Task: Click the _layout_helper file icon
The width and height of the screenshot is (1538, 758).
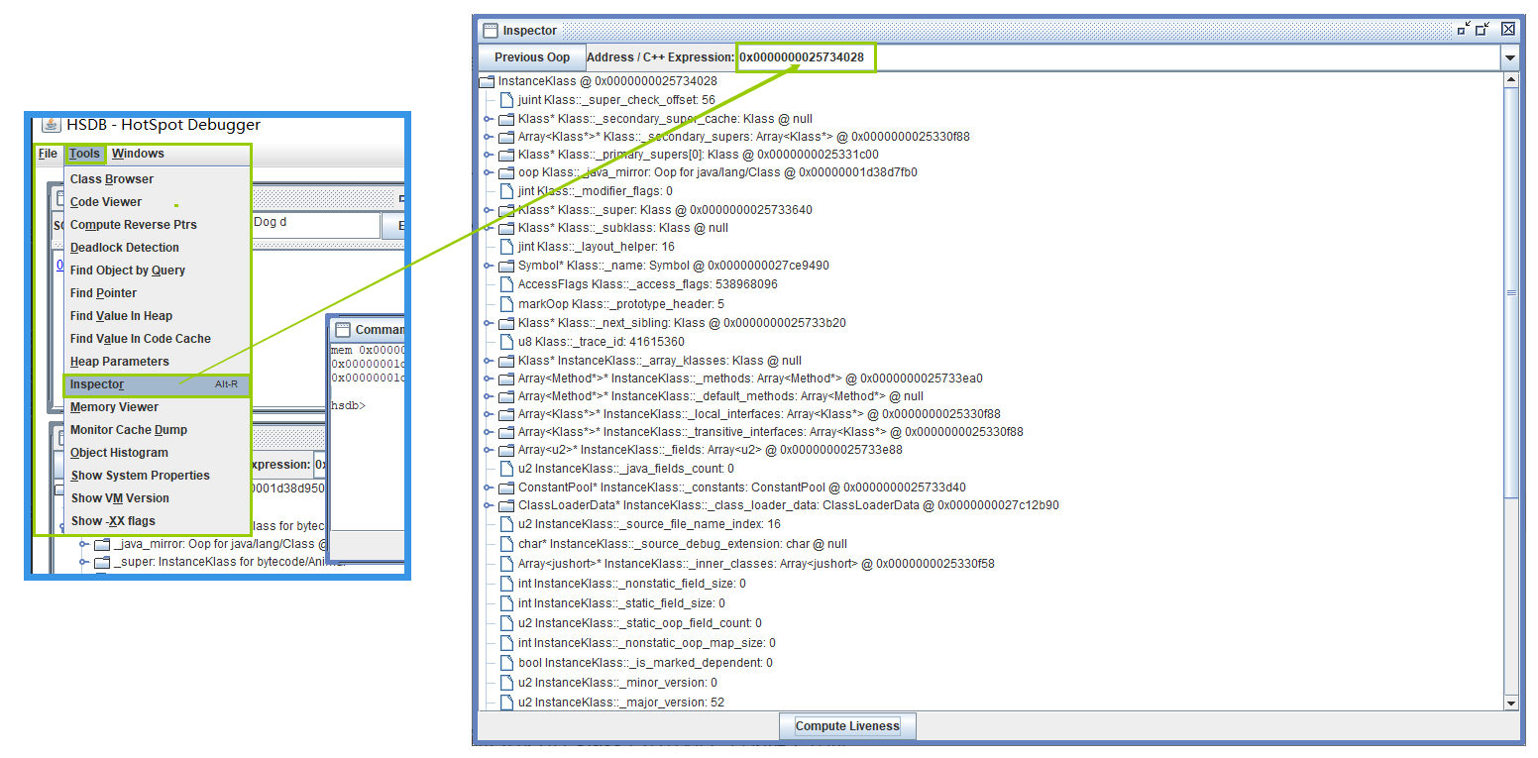Action: (x=507, y=247)
